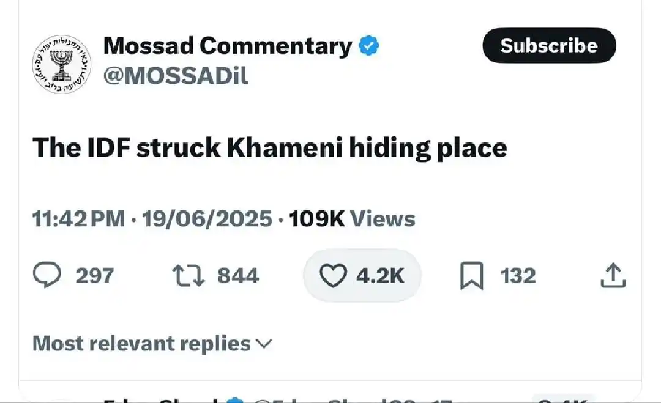Click the 4.2K likes count
661x403 pixels.
(x=380, y=276)
